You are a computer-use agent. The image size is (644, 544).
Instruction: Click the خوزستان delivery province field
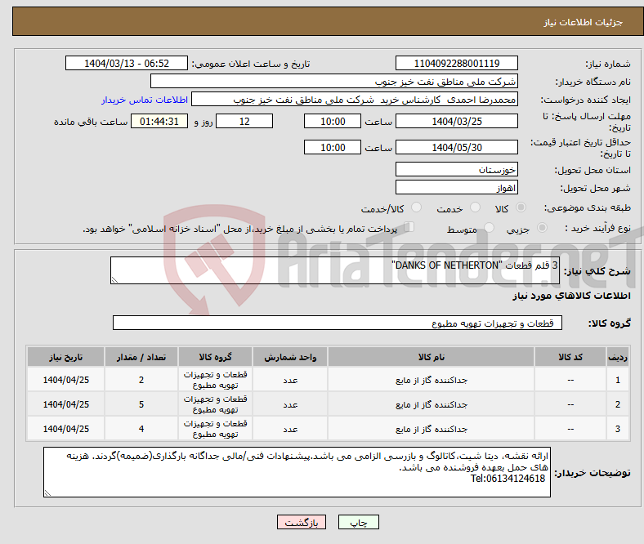pyautogui.click(x=456, y=170)
